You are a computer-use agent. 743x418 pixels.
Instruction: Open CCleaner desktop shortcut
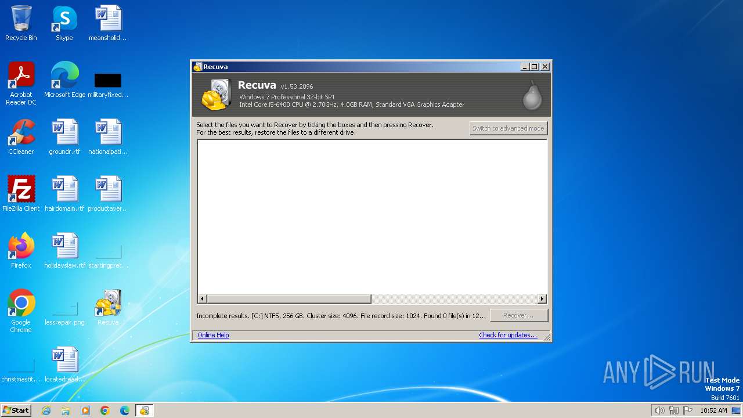pos(21,137)
